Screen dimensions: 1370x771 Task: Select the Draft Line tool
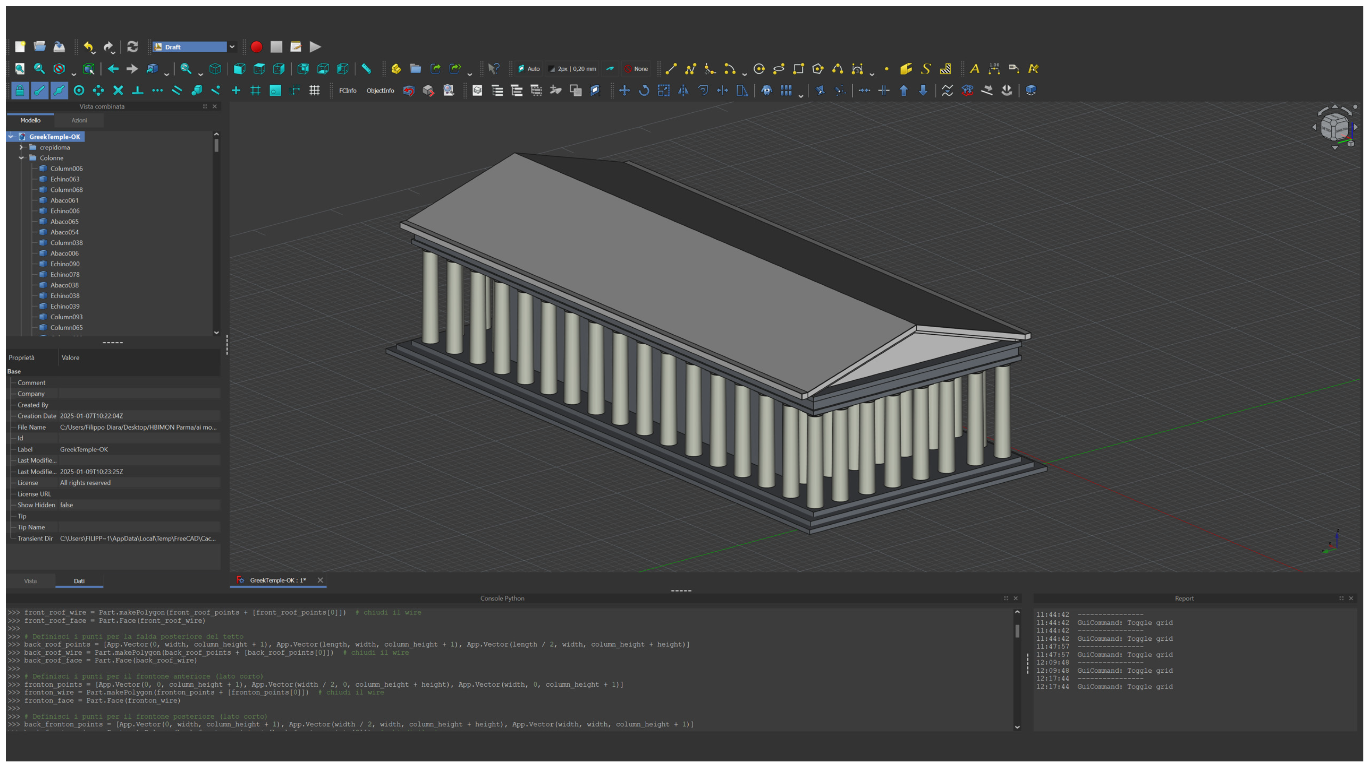click(x=671, y=68)
